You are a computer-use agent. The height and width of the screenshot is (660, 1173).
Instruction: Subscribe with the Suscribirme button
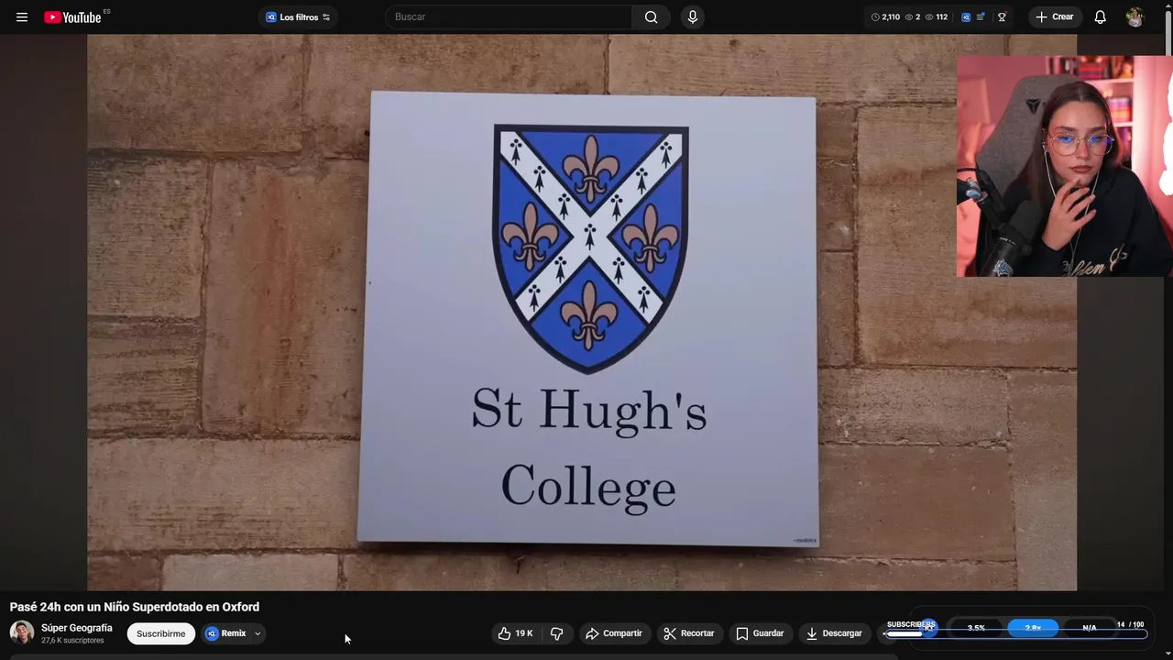click(x=161, y=633)
